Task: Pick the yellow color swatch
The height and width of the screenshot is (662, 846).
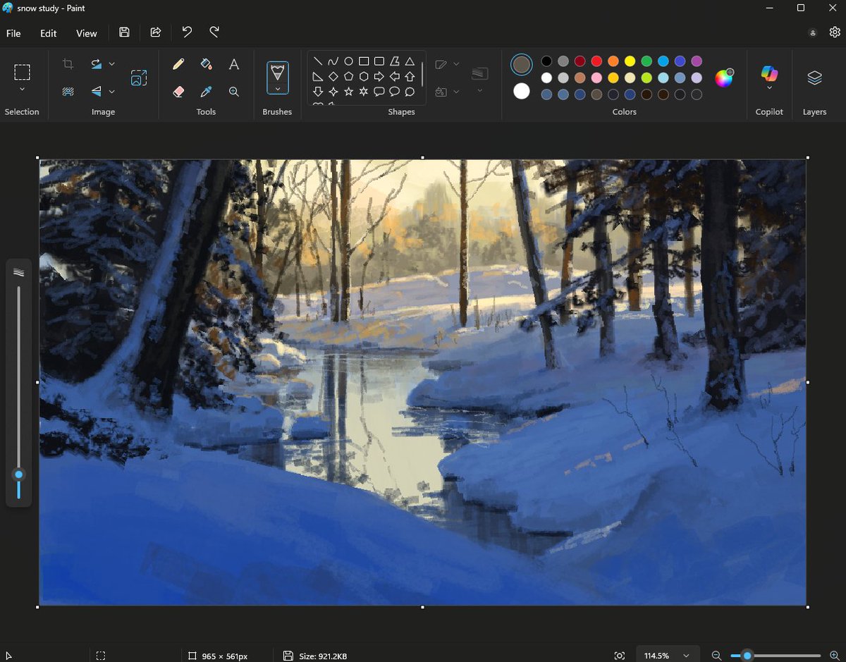Action: (x=630, y=61)
